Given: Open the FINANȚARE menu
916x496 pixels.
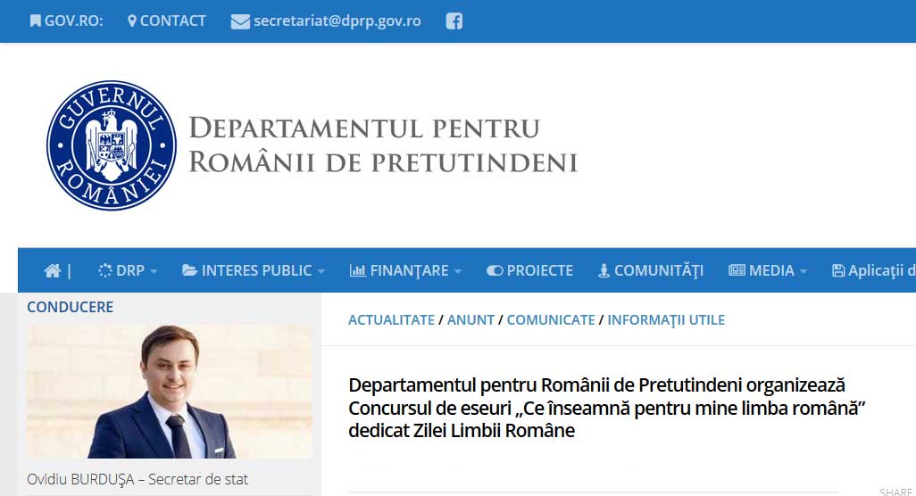Looking at the screenshot, I should pos(409,271).
